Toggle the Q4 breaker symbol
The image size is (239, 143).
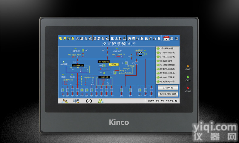coord(126,63)
